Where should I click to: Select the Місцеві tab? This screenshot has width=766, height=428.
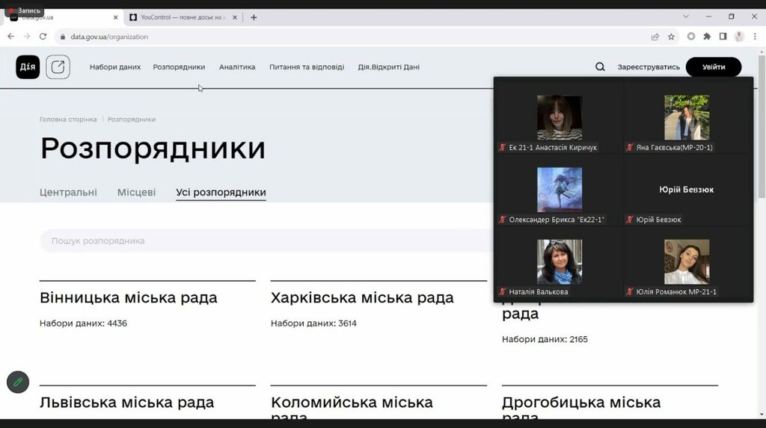136,193
